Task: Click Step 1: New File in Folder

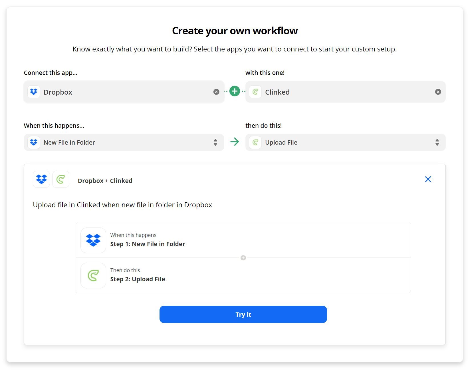Action: [x=148, y=244]
